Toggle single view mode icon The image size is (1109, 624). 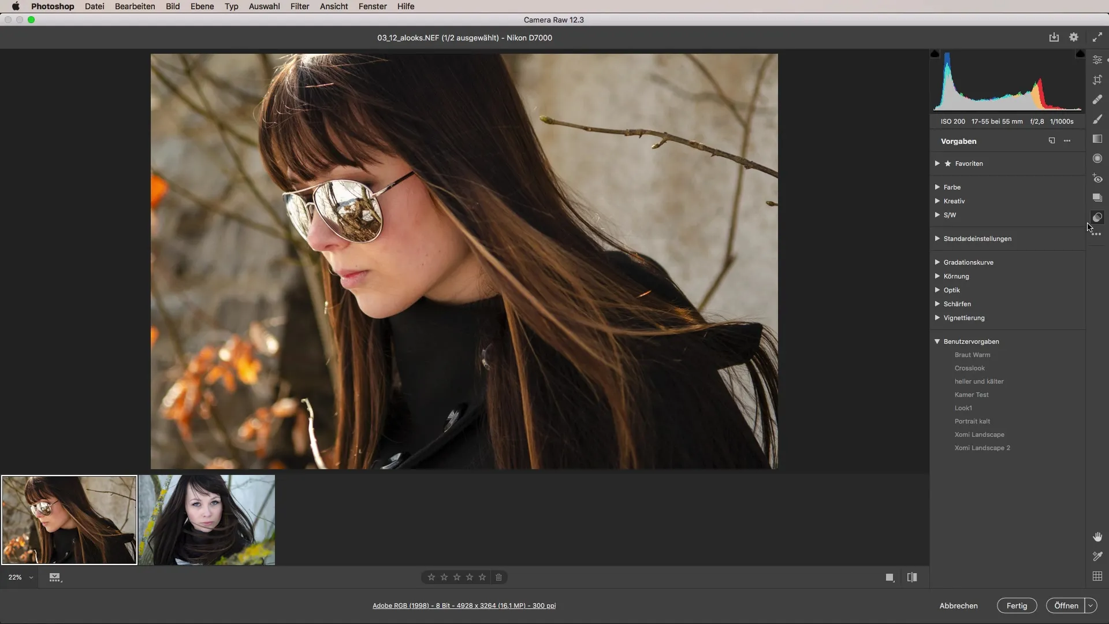pyautogui.click(x=890, y=577)
